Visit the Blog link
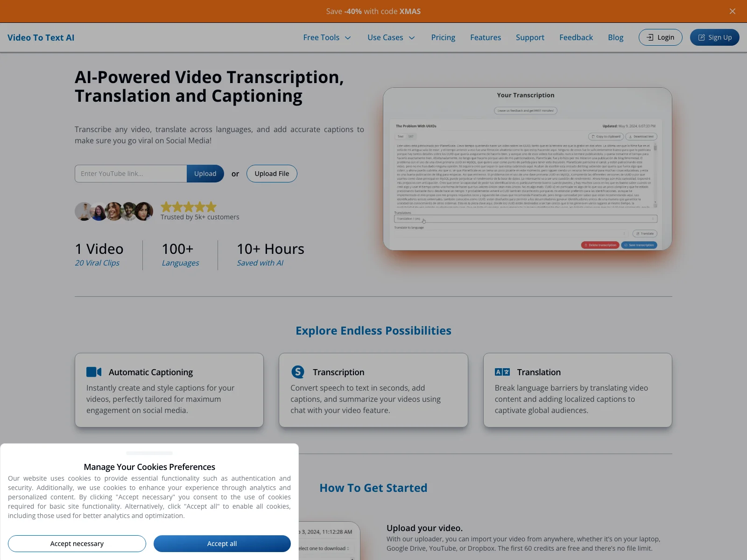747x560 pixels. (x=615, y=37)
